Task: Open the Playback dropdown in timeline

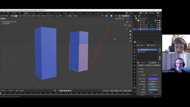Action: click(4, 91)
